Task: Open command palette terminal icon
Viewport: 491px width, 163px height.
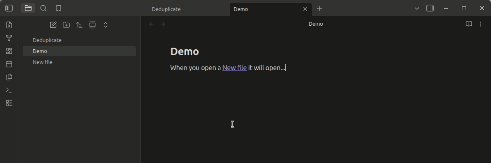Action: (9, 90)
